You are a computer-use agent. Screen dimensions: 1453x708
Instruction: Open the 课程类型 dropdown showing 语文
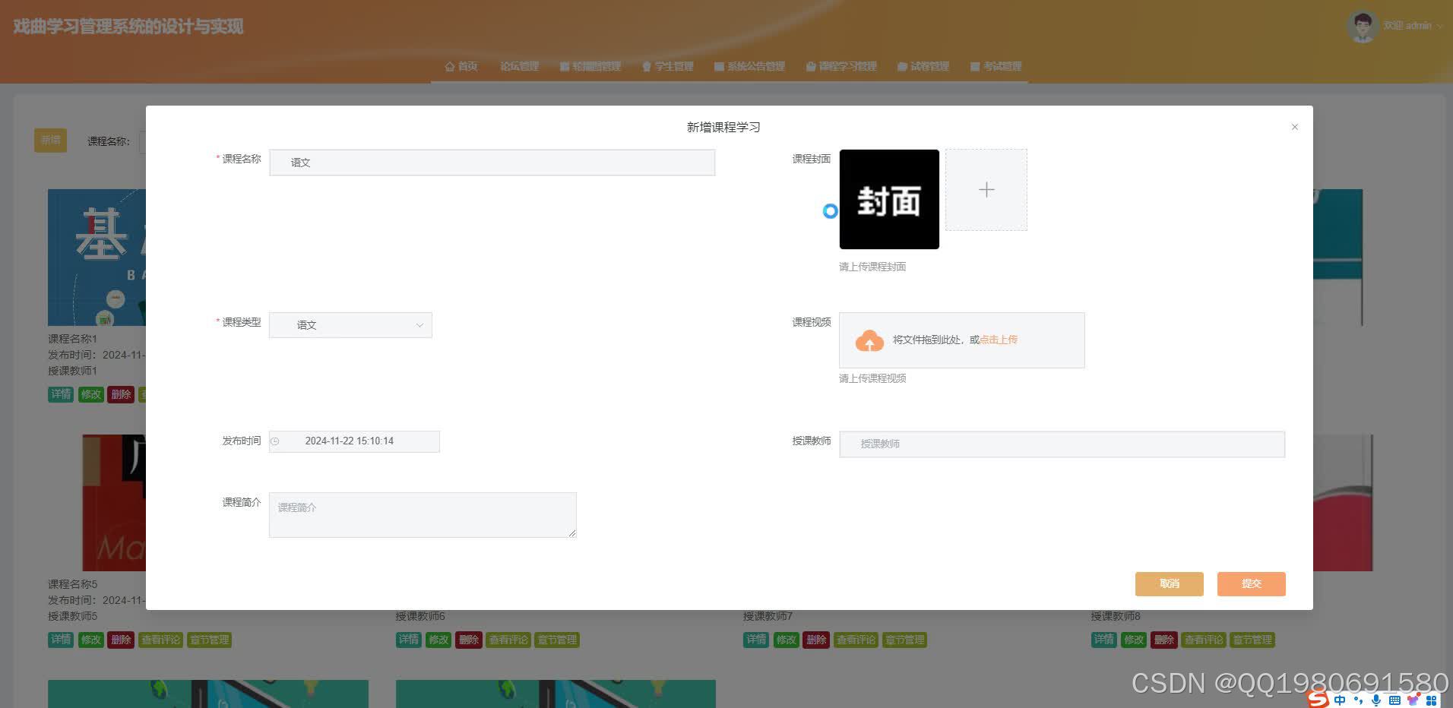[350, 324]
